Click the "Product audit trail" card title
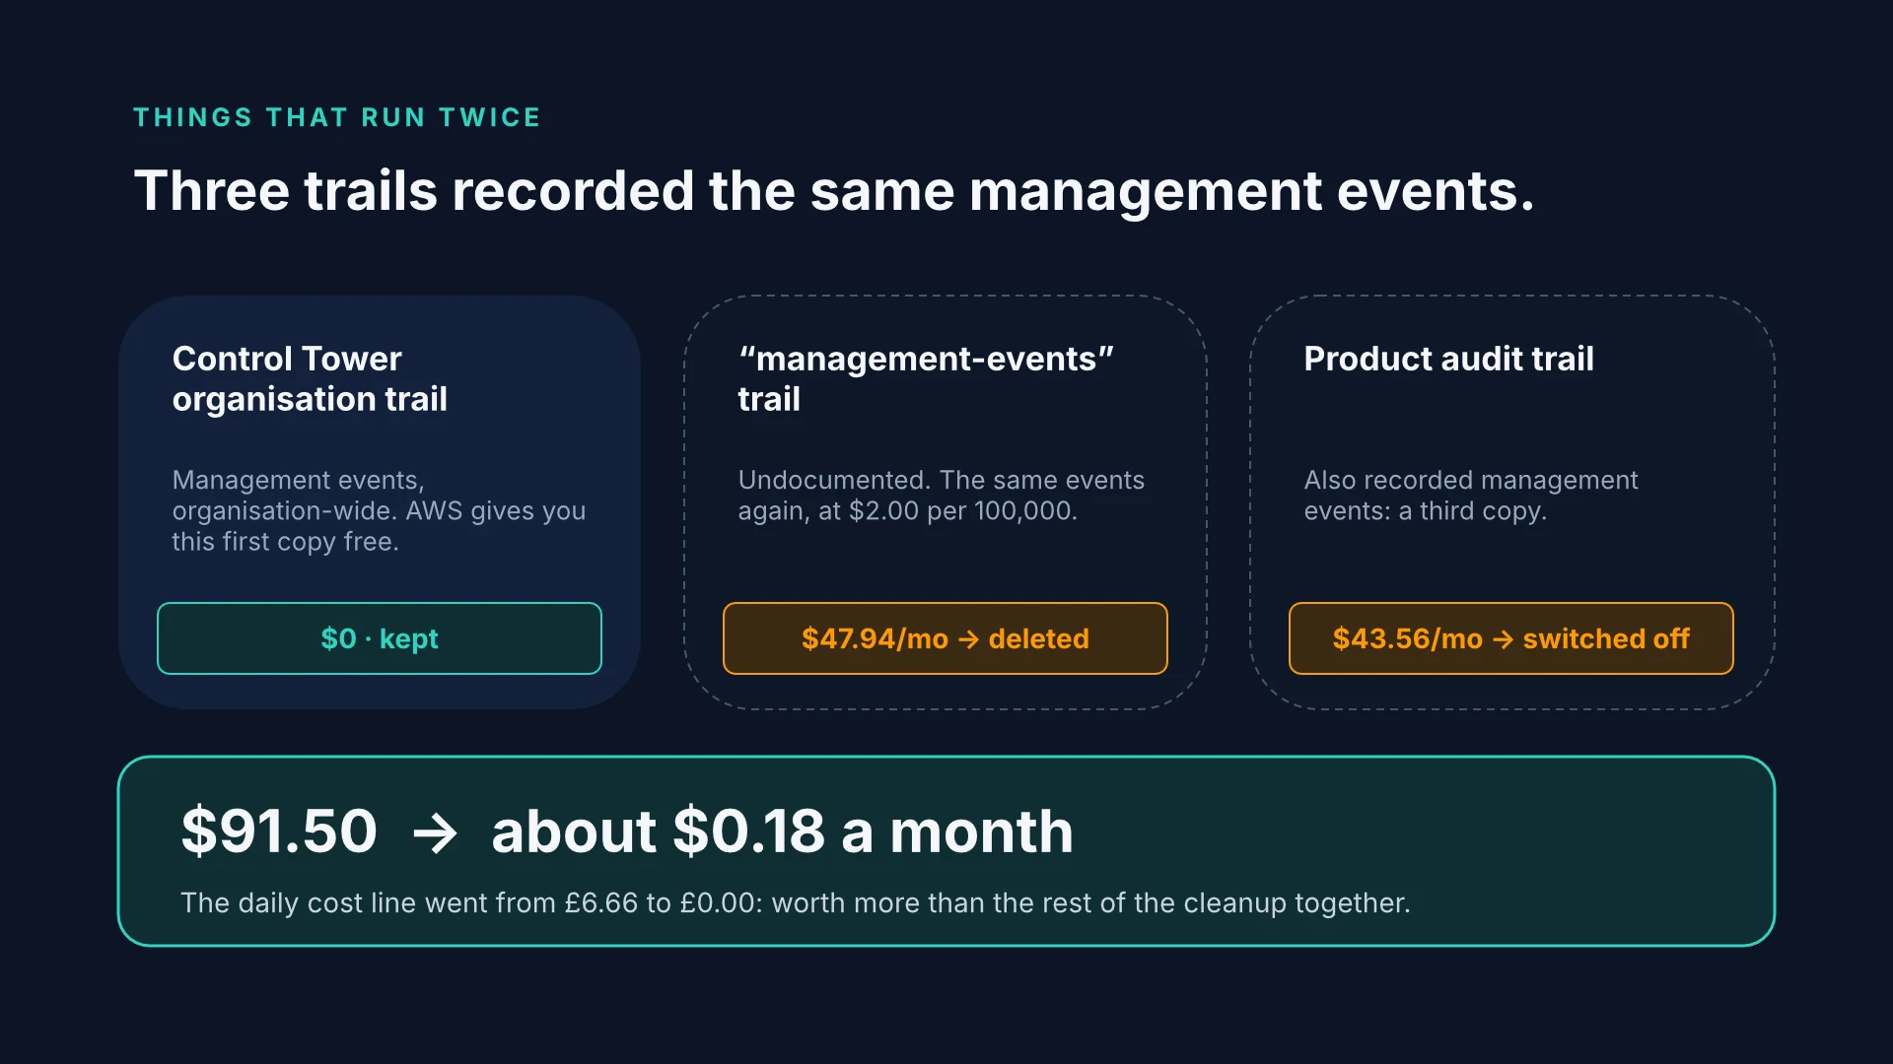1893x1064 pixels. (1448, 359)
